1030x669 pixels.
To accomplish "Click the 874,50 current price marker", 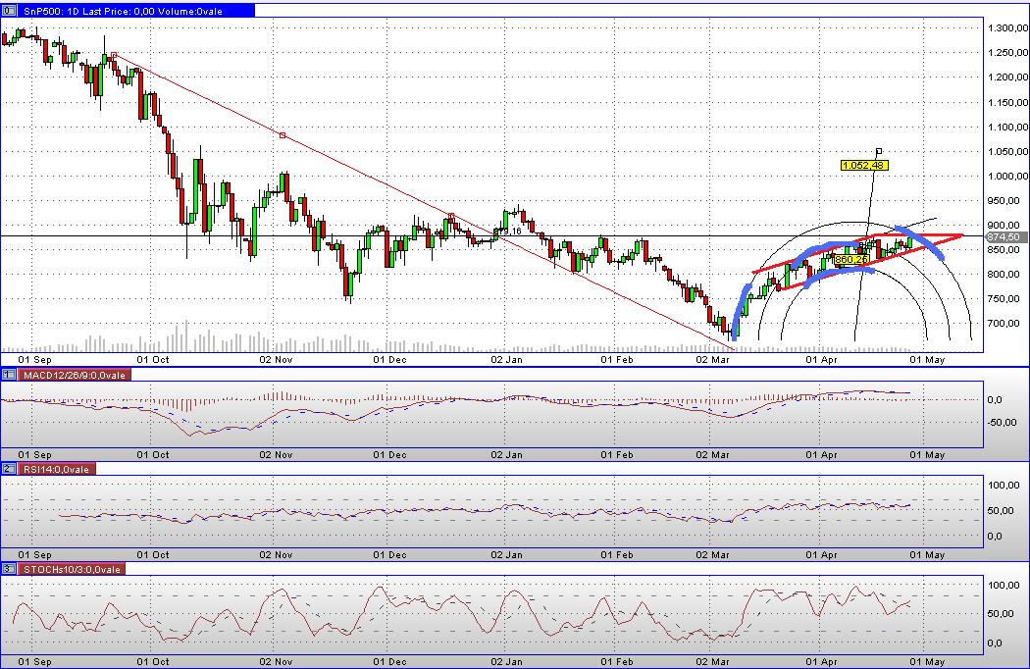I will [x=1004, y=236].
